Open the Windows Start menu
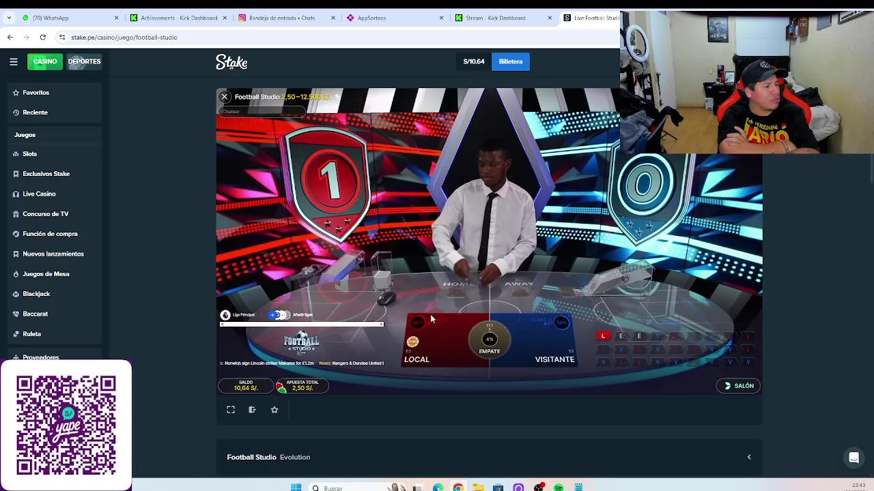The width and height of the screenshot is (874, 491). tap(296, 488)
